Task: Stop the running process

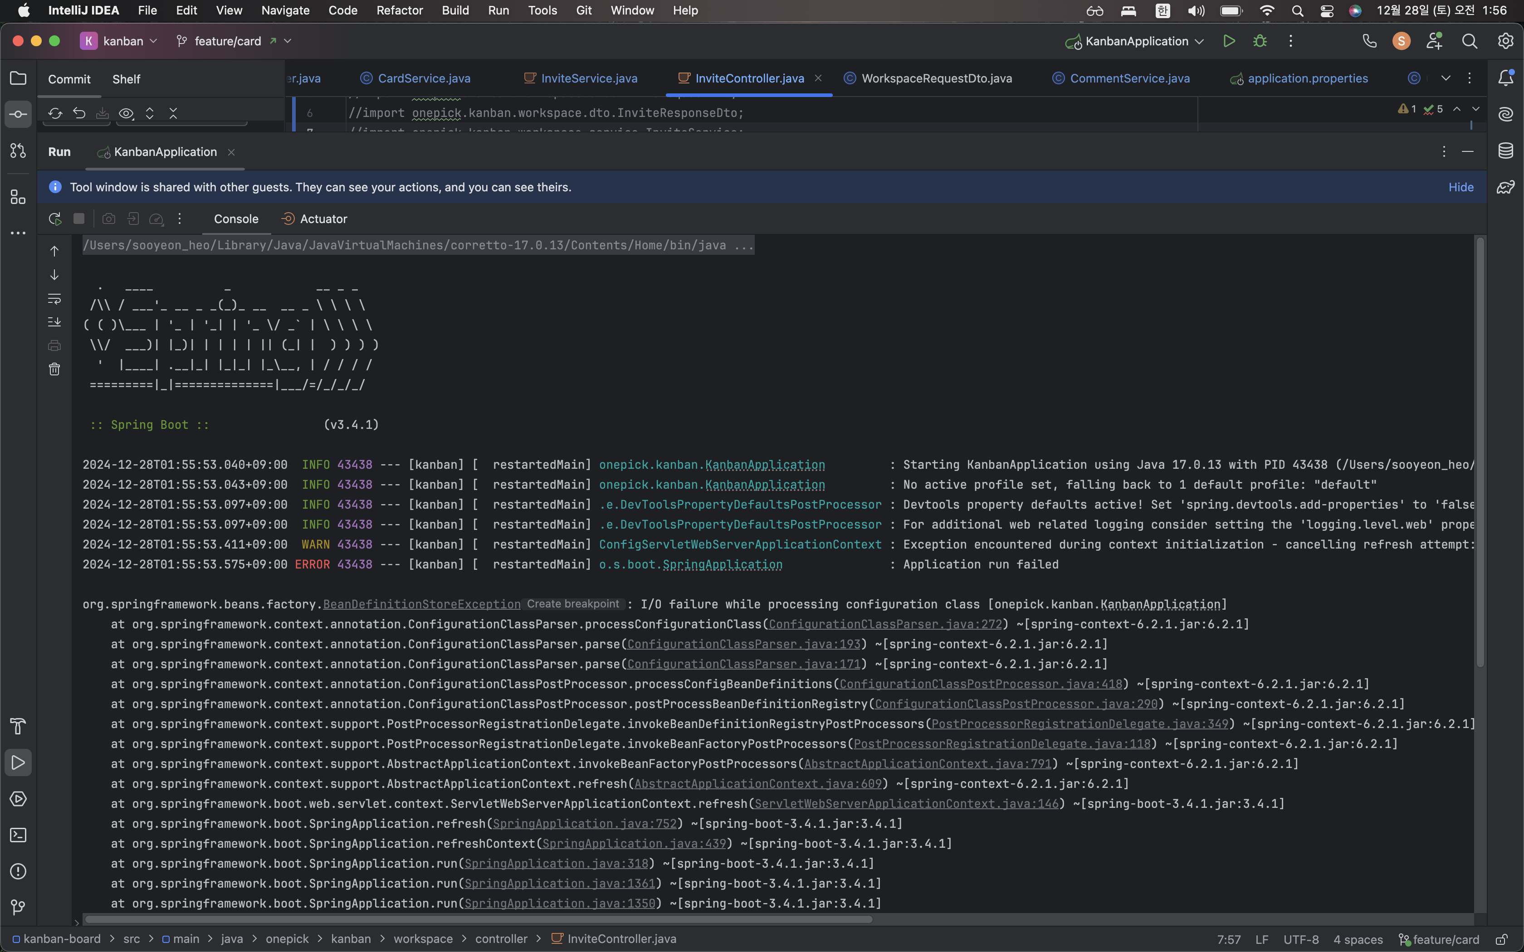Action: 79,219
